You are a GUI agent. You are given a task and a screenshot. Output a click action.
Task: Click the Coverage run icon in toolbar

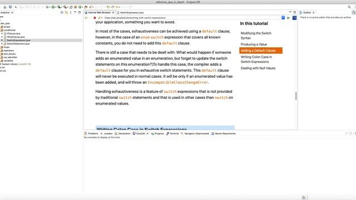pos(59,7)
